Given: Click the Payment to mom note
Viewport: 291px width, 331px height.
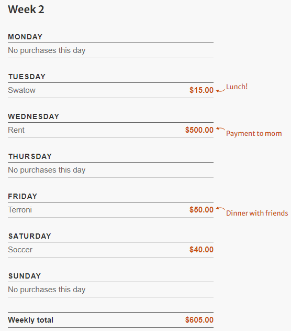Looking at the screenshot, I should coord(254,134).
